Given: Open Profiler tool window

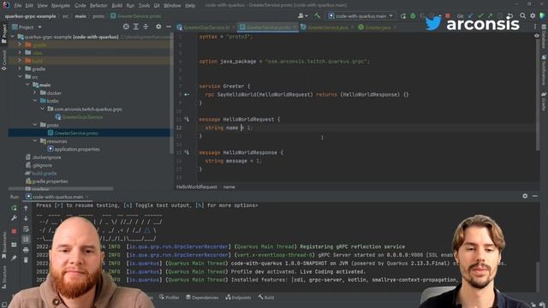Looking at the screenshot, I should [170, 298].
